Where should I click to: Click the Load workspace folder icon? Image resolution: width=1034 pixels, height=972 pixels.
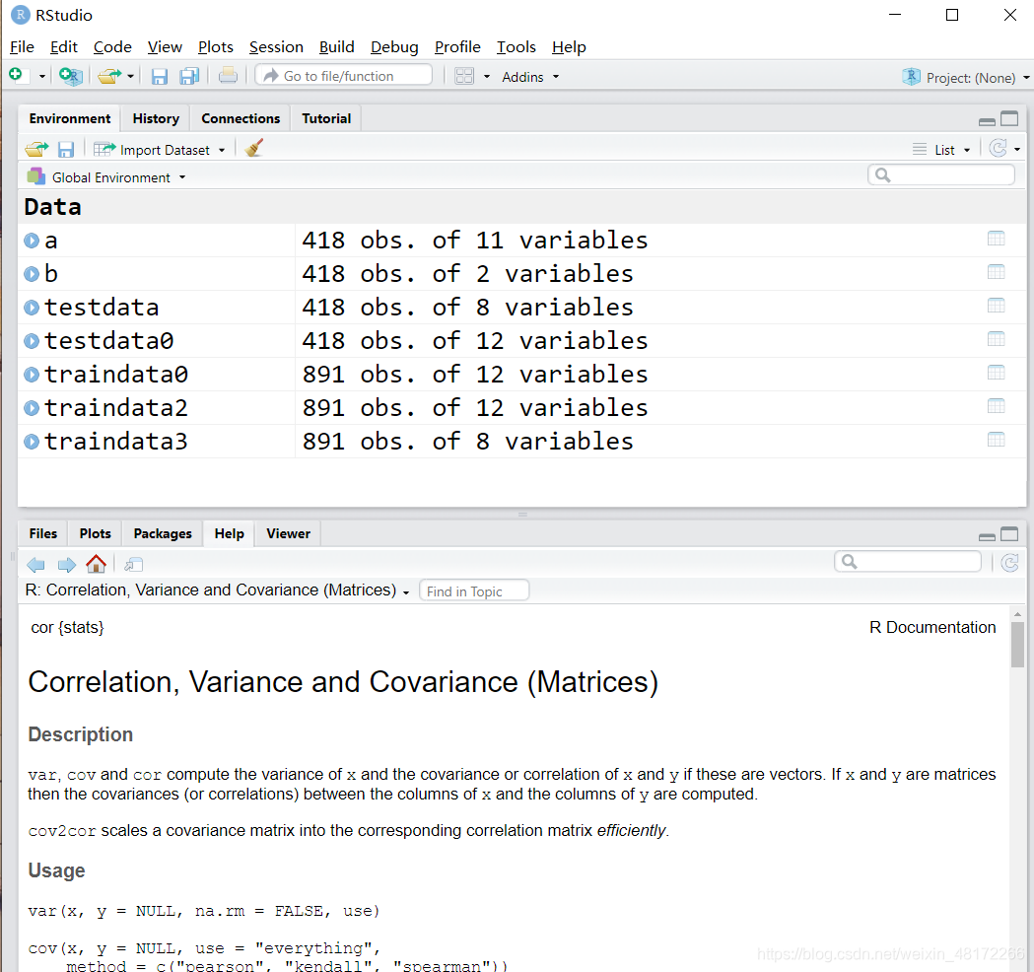(x=36, y=149)
